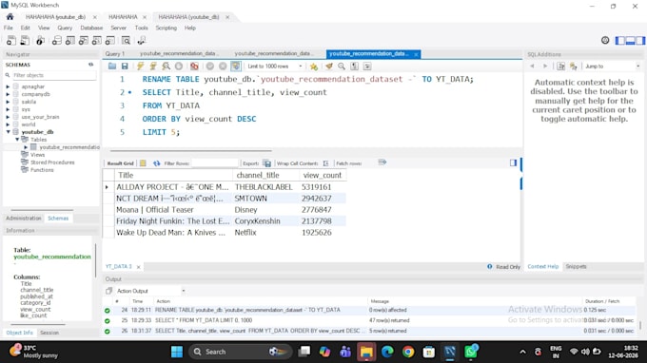
Task: Open the inspector for selected object
Action: tap(40, 40)
